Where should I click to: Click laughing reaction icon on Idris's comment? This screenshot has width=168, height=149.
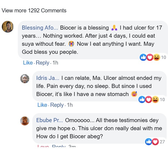click(155, 100)
